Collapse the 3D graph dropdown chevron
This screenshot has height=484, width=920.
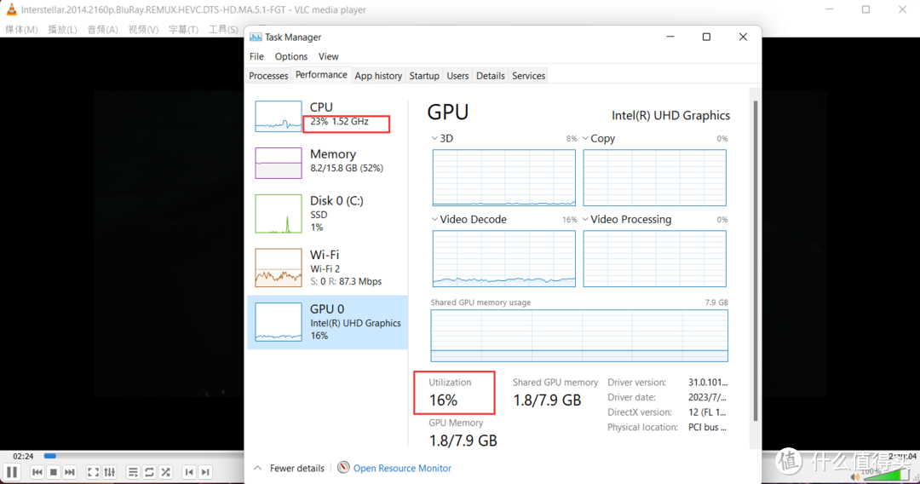[434, 138]
